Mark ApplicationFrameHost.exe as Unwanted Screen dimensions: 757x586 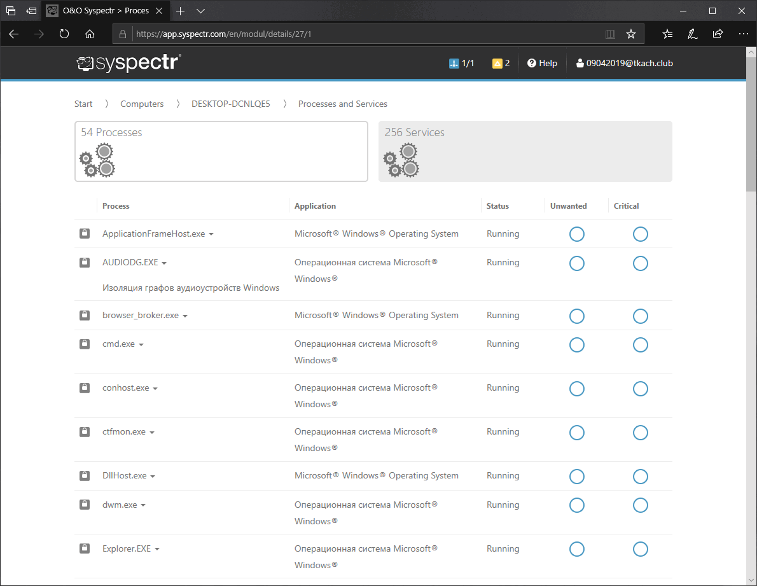[577, 234]
